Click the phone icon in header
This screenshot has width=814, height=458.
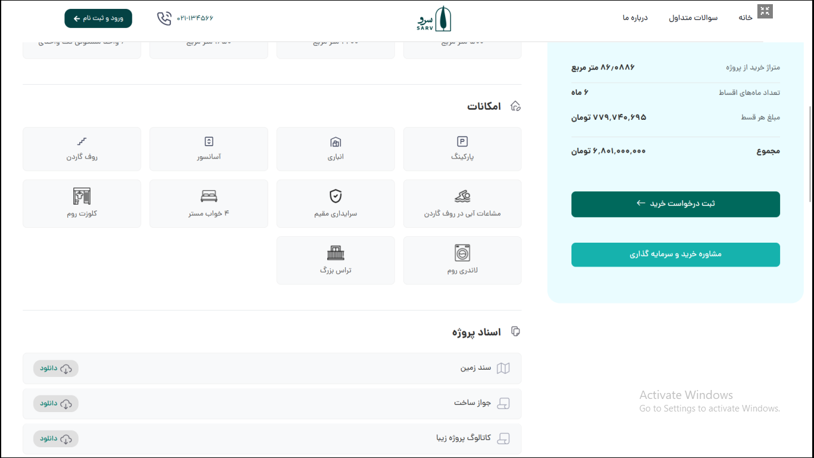164,18
